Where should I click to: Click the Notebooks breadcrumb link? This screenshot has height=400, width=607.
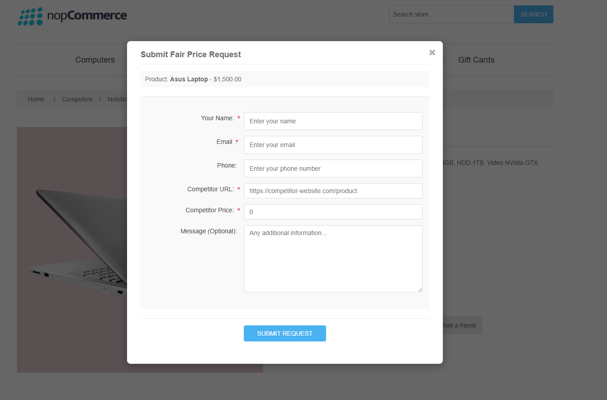point(117,99)
